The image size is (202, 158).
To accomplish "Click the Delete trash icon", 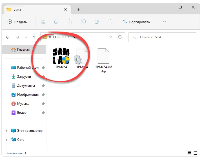I will coord(110,22).
